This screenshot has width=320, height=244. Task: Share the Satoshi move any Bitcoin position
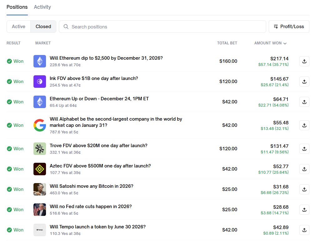coord(304,189)
